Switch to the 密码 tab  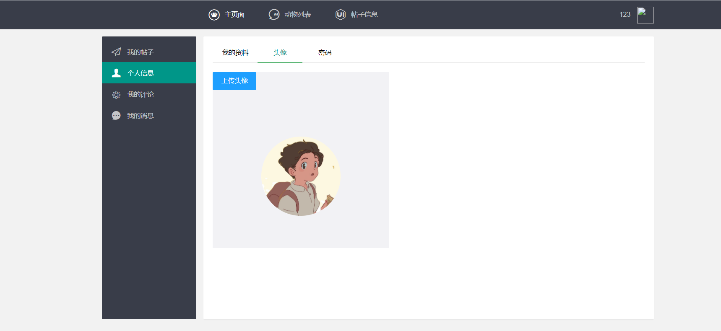pyautogui.click(x=325, y=53)
